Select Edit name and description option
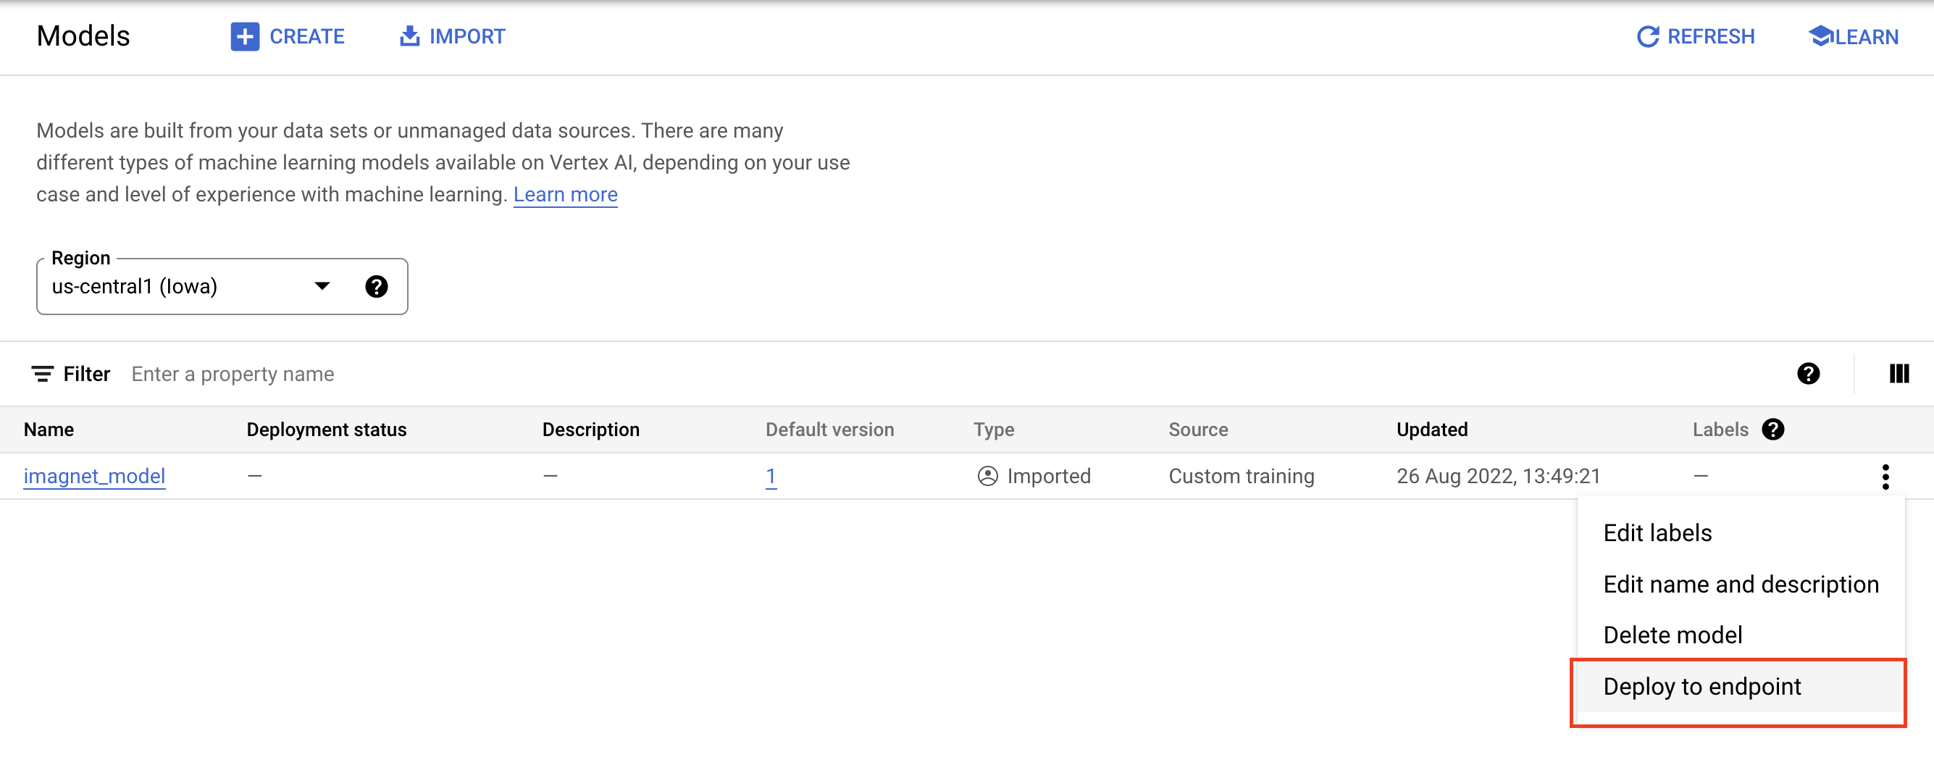This screenshot has width=1934, height=778. point(1741,585)
